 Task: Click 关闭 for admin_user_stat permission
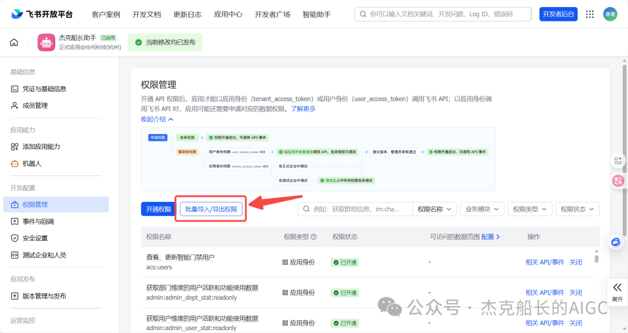point(576,323)
